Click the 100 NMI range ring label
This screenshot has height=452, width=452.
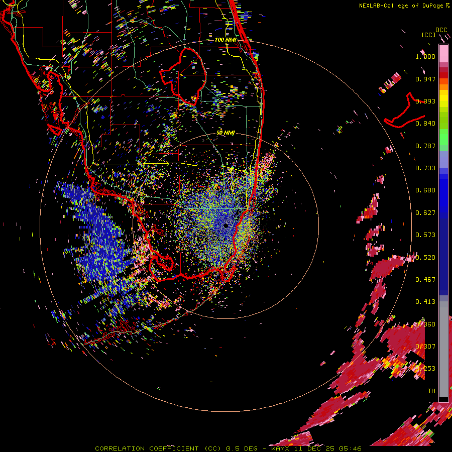pyautogui.click(x=225, y=40)
